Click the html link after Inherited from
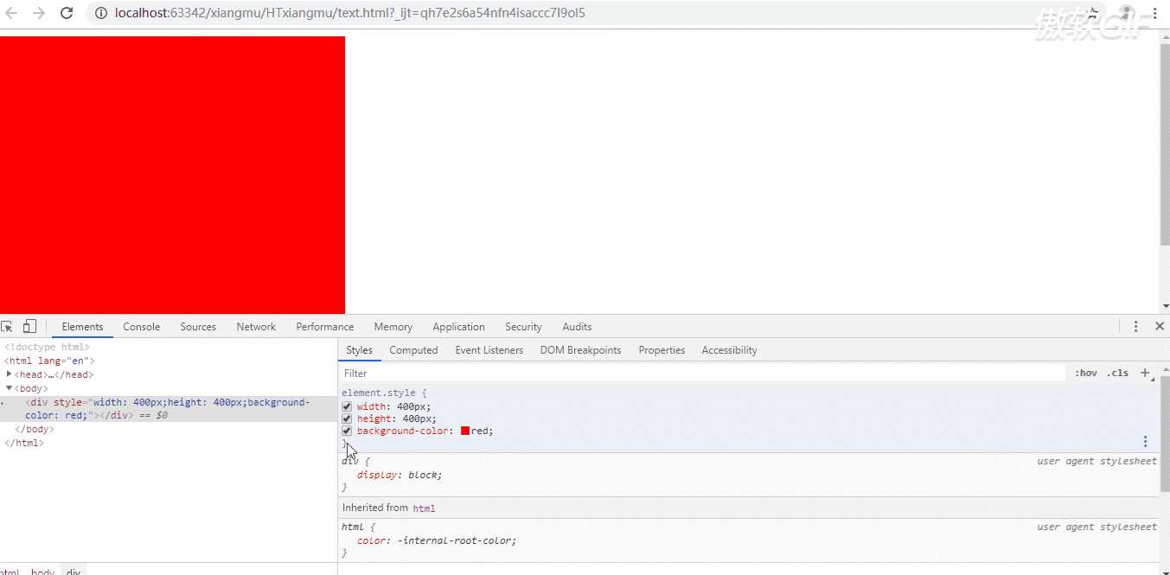1170x575 pixels. (x=424, y=508)
